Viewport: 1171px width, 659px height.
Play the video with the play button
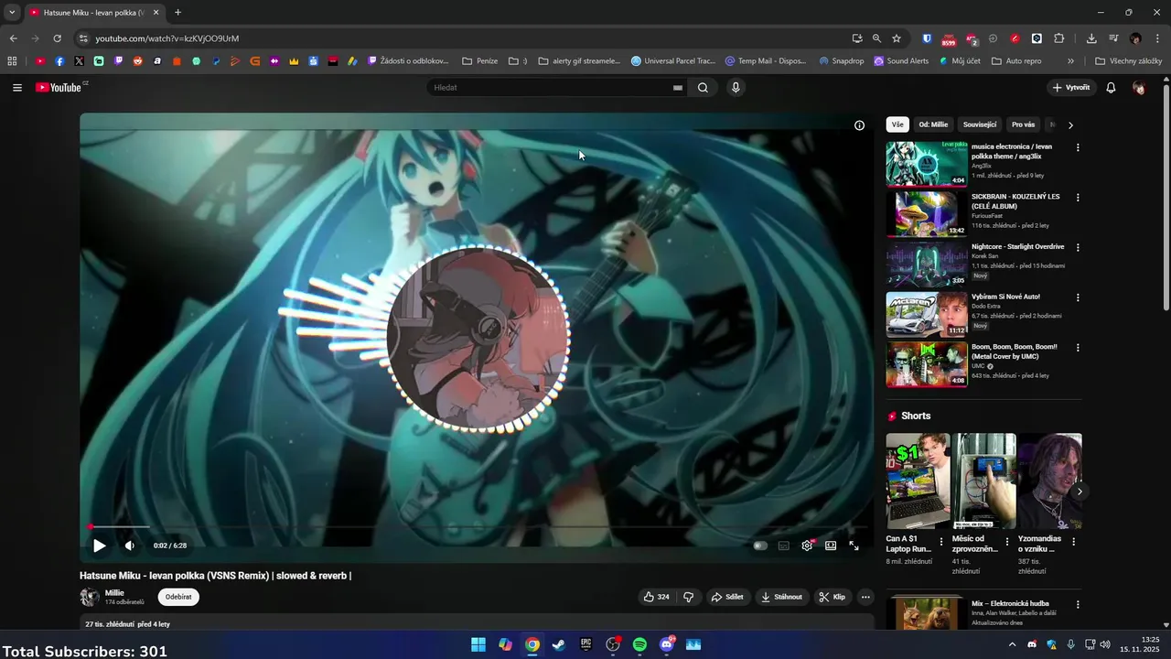(99, 546)
